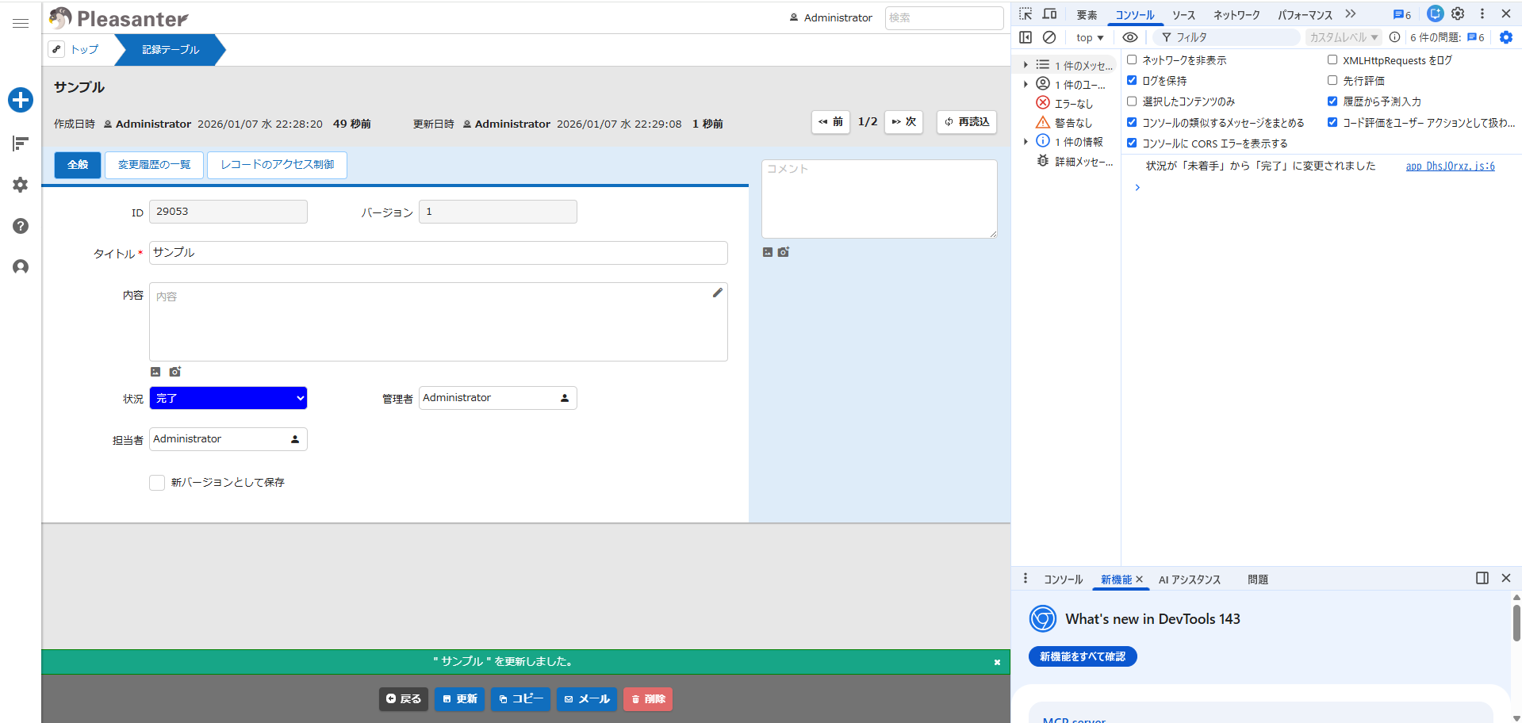Click the blue plus create-new icon

tap(21, 100)
